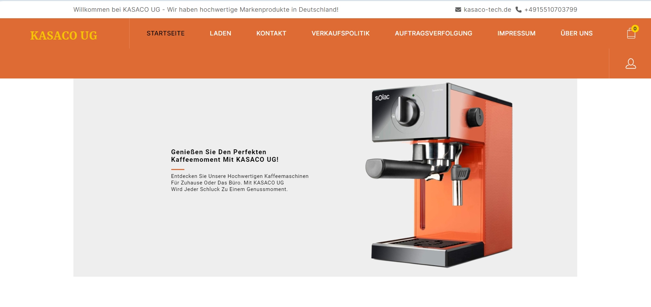Image resolution: width=651 pixels, height=307 pixels.
Task: Open the Laden shop page
Action: pyautogui.click(x=221, y=33)
